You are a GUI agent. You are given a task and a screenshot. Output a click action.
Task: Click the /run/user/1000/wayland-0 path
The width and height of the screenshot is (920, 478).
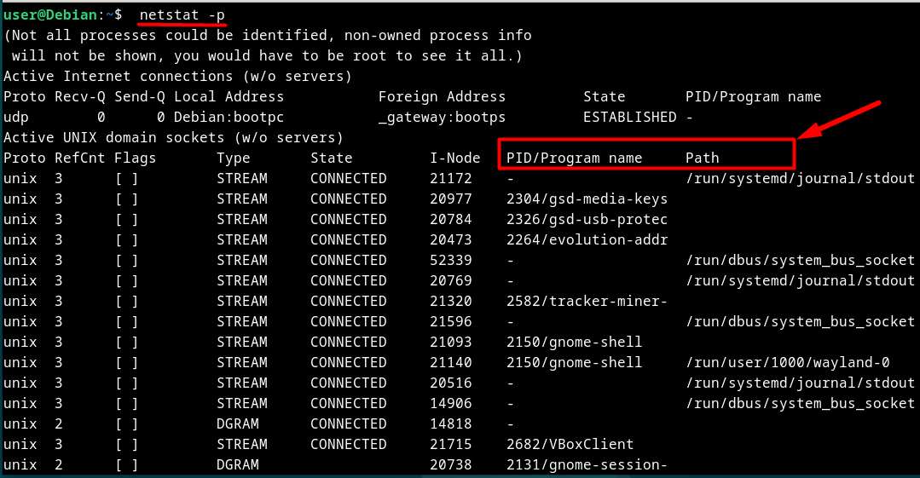(x=787, y=362)
